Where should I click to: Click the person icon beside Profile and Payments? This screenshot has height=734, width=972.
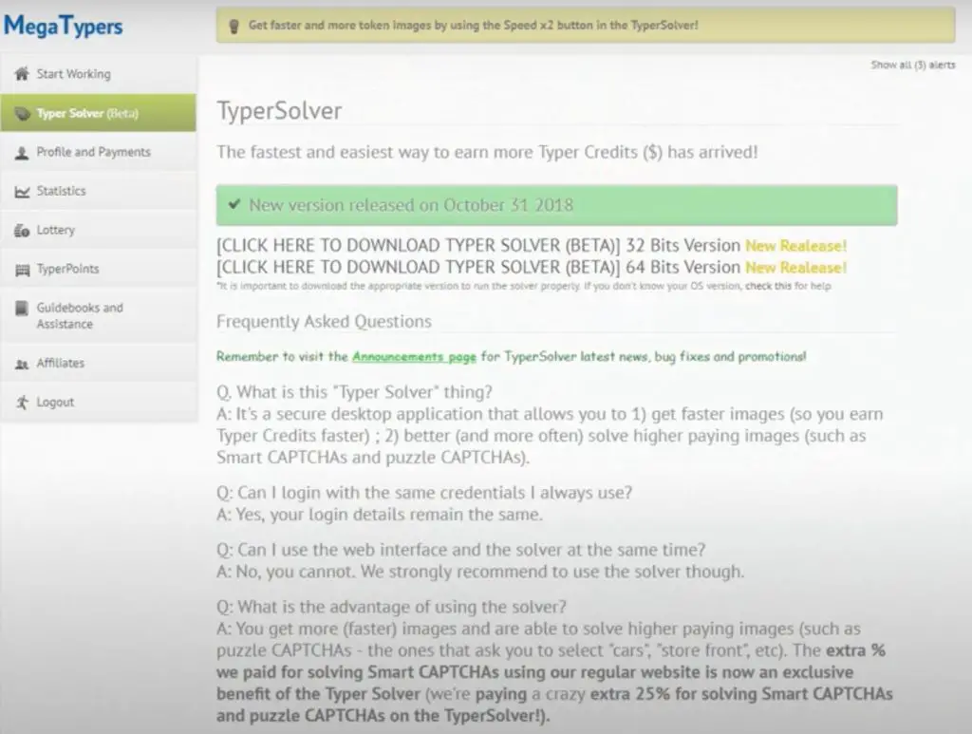click(x=22, y=153)
